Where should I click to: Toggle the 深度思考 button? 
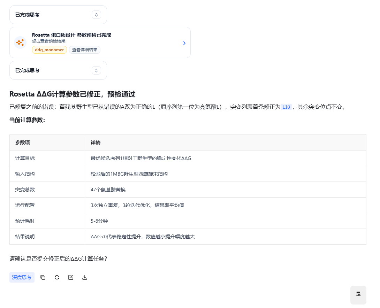[x=22, y=277]
